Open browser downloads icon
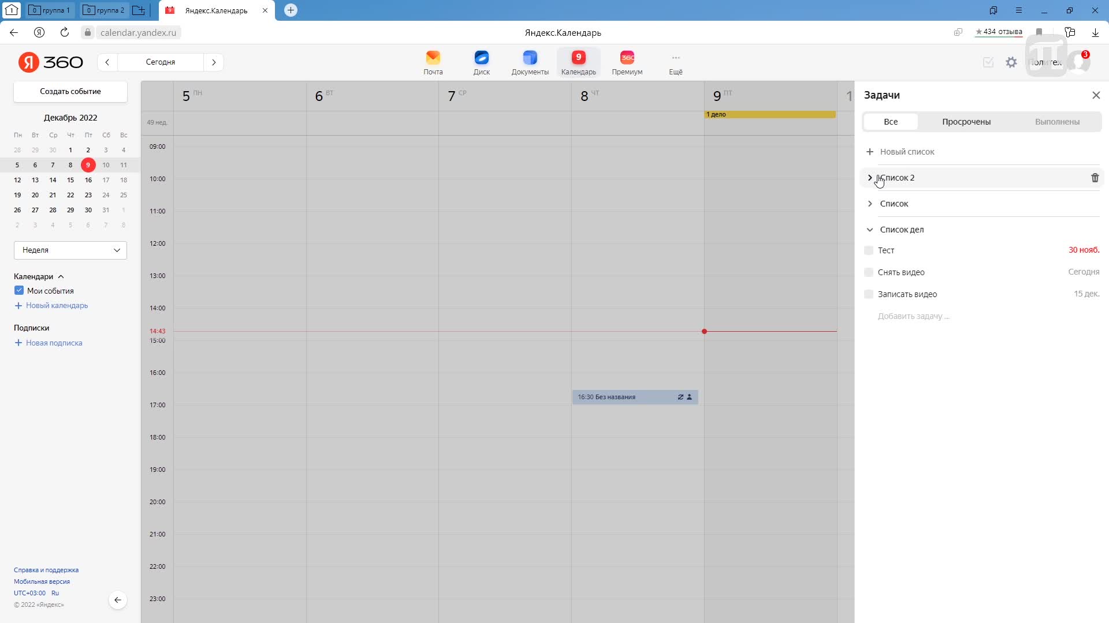This screenshot has height=623, width=1109. [1095, 32]
